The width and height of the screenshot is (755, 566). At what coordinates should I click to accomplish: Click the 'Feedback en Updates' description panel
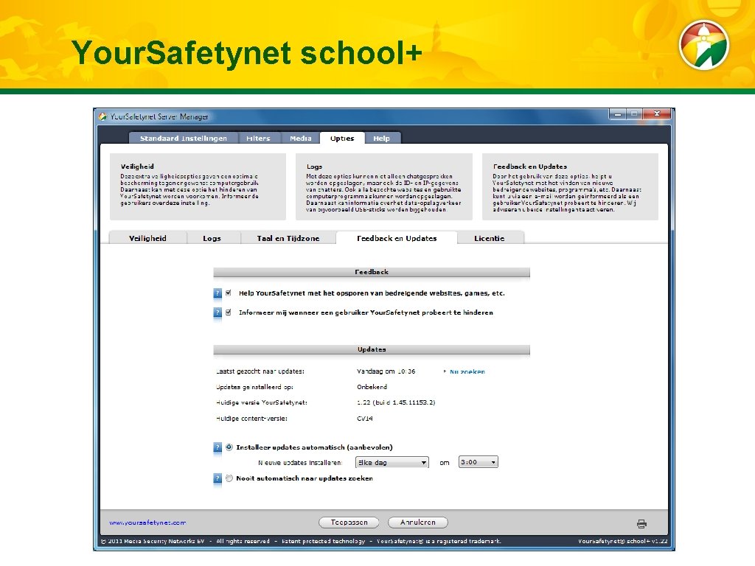point(570,186)
